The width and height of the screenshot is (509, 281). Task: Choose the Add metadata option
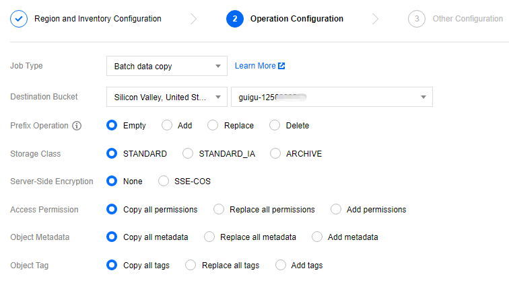coord(317,237)
